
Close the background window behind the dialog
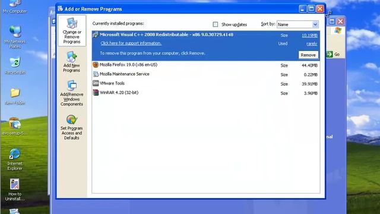click(340, 21)
